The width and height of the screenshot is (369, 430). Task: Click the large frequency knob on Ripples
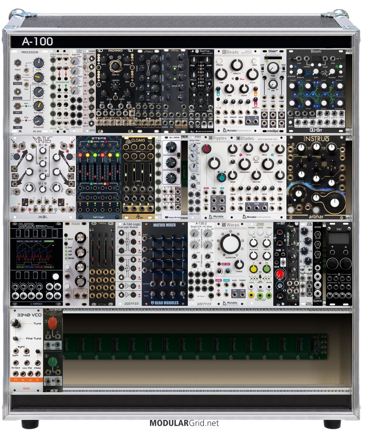tap(214, 163)
